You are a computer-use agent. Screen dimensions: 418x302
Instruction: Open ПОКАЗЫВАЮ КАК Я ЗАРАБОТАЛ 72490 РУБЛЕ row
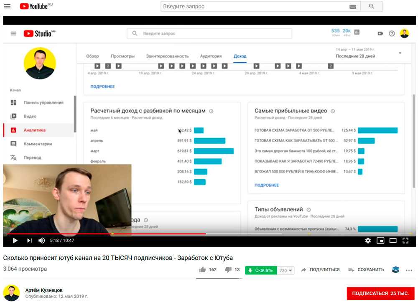pos(309,161)
